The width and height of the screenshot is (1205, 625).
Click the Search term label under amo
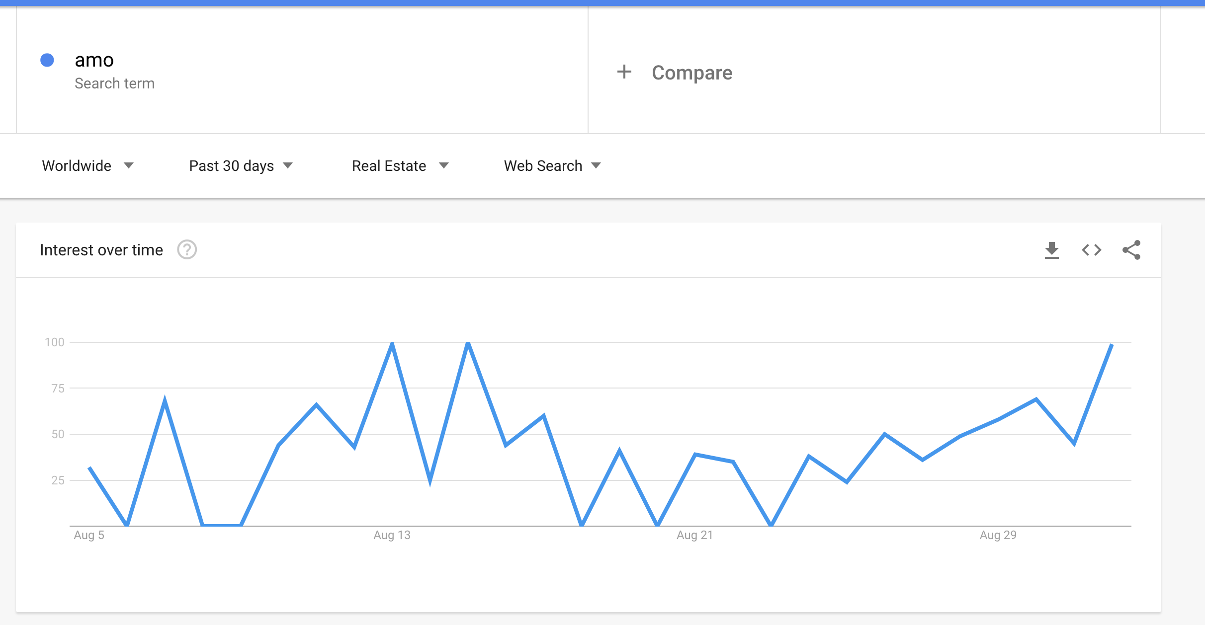pyautogui.click(x=115, y=83)
